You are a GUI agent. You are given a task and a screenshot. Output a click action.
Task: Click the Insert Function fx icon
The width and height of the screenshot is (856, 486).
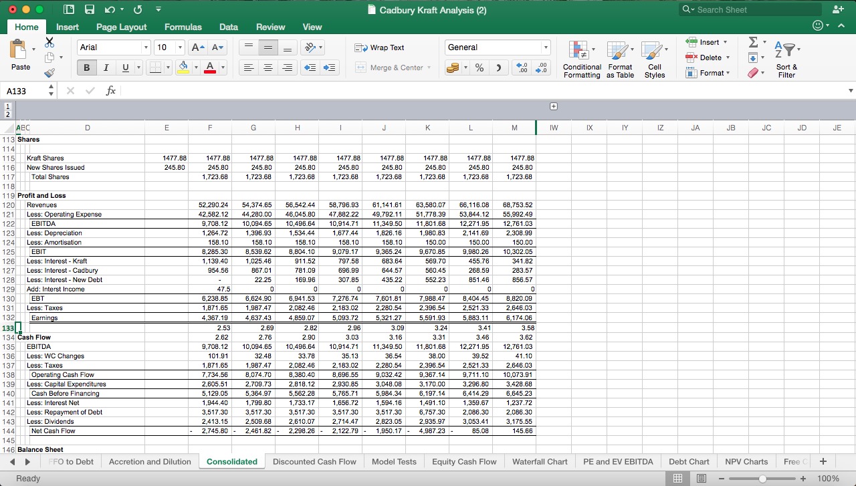(x=111, y=91)
